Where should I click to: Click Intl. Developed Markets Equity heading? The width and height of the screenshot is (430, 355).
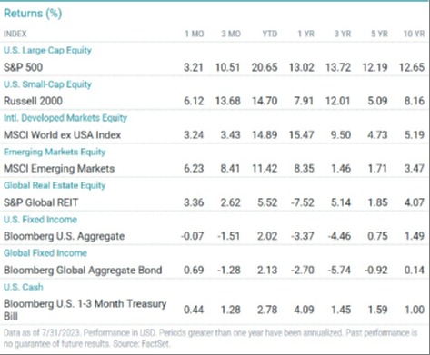coord(65,118)
